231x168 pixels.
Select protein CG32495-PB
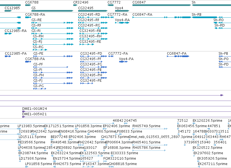[x=94, y=73]
